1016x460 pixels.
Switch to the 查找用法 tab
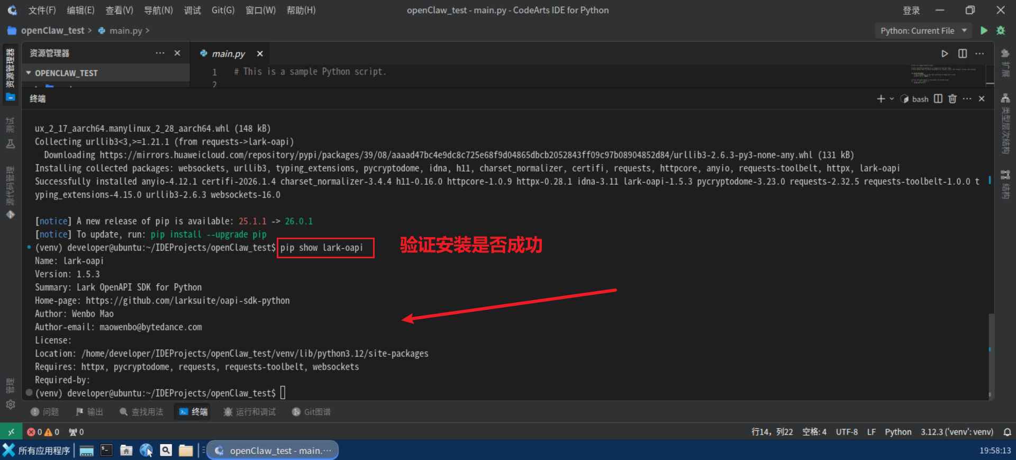(x=141, y=412)
